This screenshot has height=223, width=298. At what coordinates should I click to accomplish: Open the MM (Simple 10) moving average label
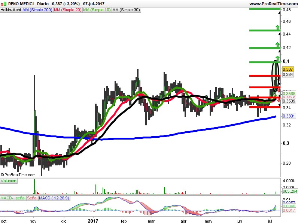click(x=97, y=10)
